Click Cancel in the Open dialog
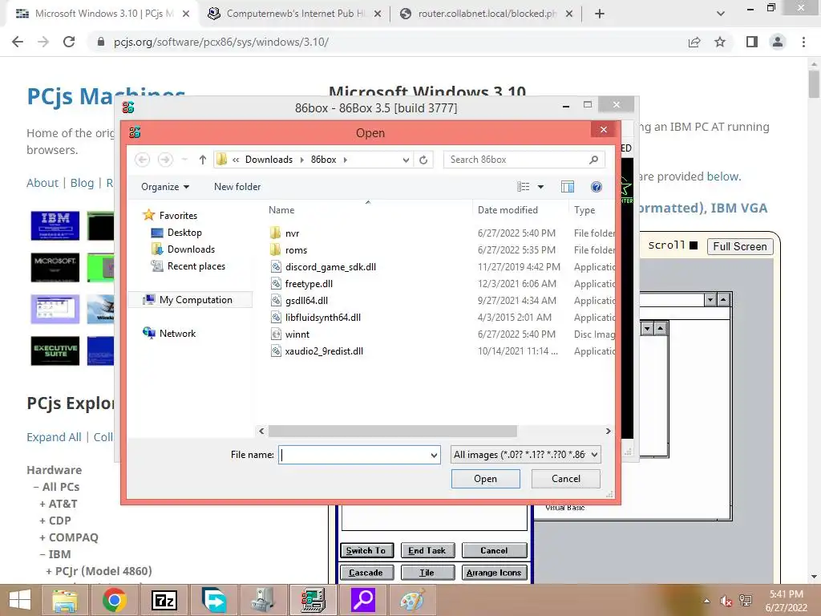The width and height of the screenshot is (821, 616). click(565, 479)
